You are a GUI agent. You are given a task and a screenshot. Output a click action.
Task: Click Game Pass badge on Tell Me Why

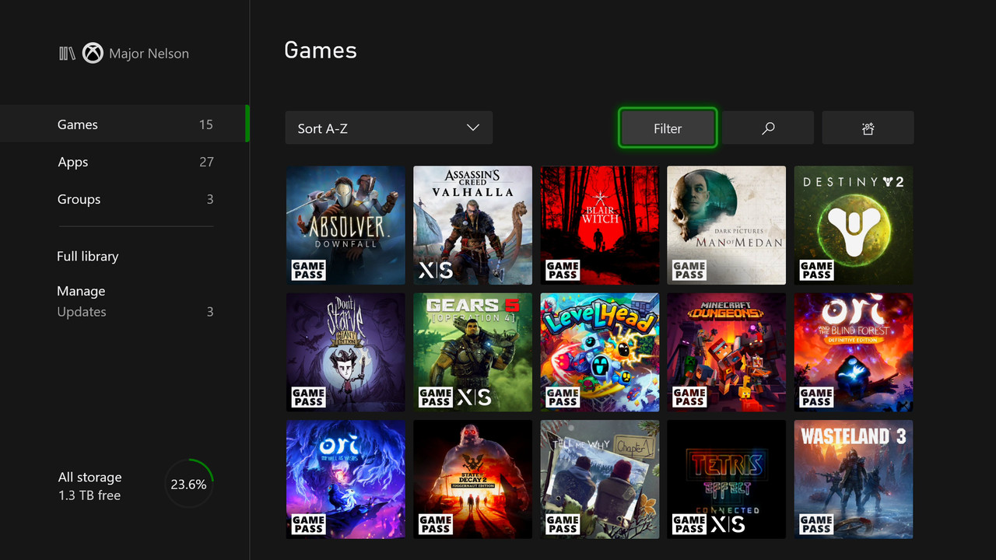[563, 524]
